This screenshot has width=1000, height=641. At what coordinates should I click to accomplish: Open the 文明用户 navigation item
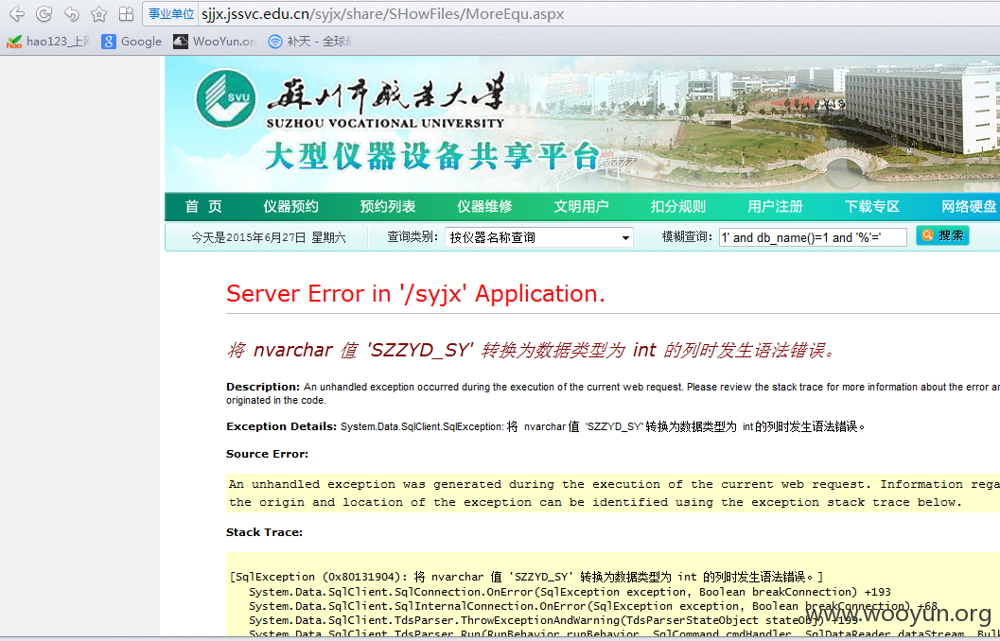(581, 206)
